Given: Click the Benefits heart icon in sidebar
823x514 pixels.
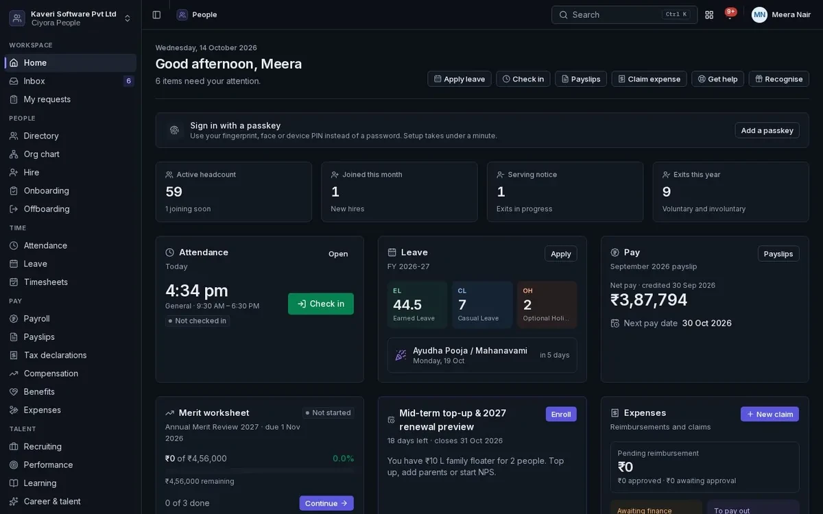Looking at the screenshot, I should click(x=14, y=391).
